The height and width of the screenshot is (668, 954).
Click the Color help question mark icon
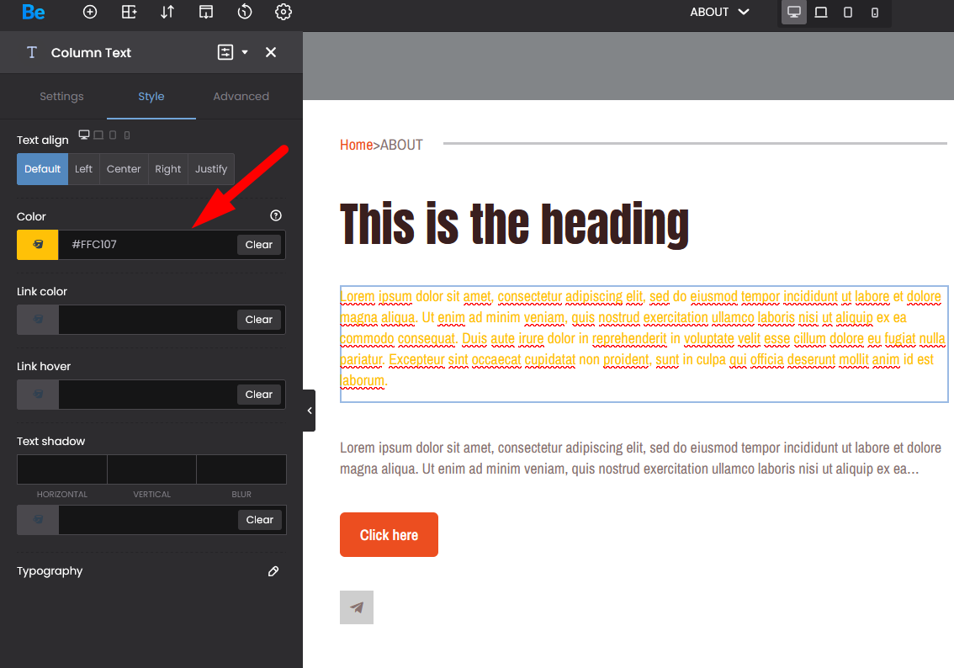click(x=276, y=215)
